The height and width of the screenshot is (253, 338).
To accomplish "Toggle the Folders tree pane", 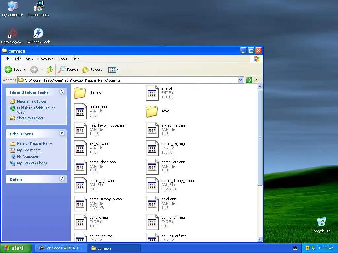I will [x=92, y=70].
